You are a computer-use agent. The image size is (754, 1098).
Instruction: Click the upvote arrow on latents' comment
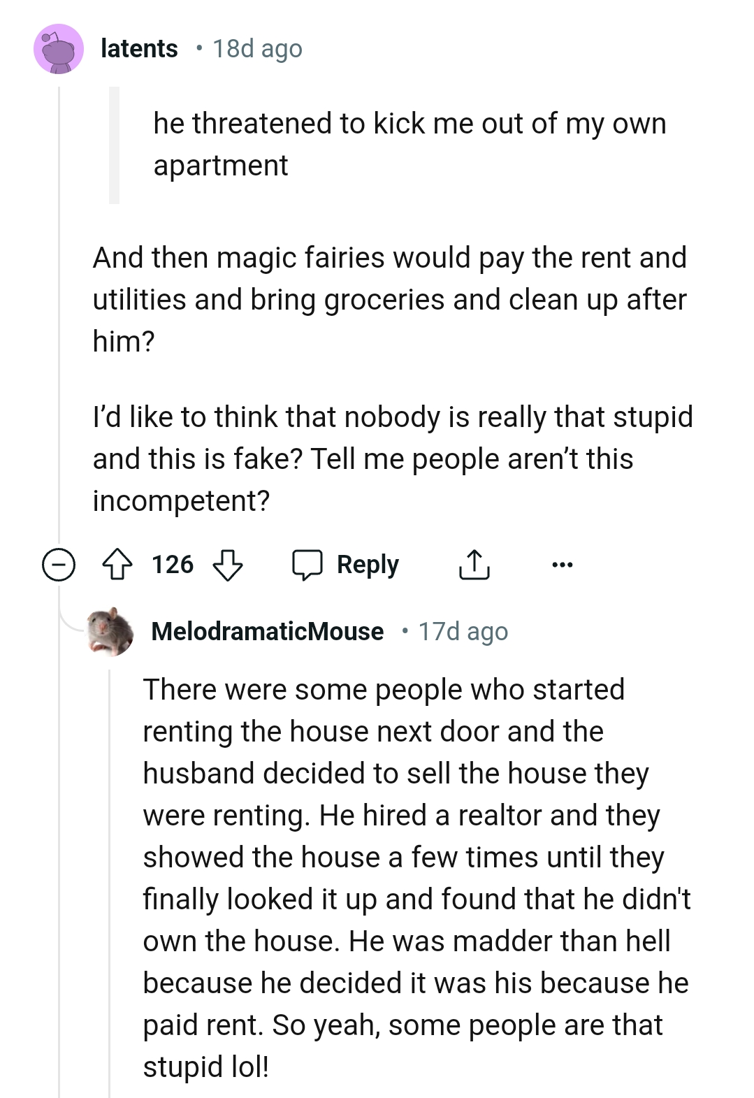[118, 564]
